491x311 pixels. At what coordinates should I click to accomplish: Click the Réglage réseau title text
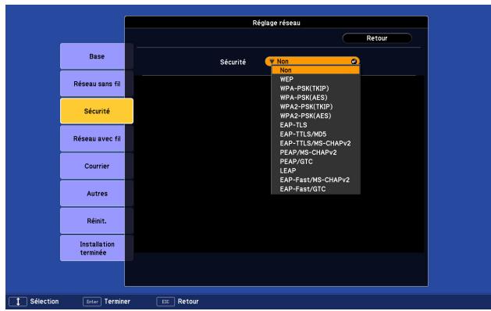click(x=276, y=23)
